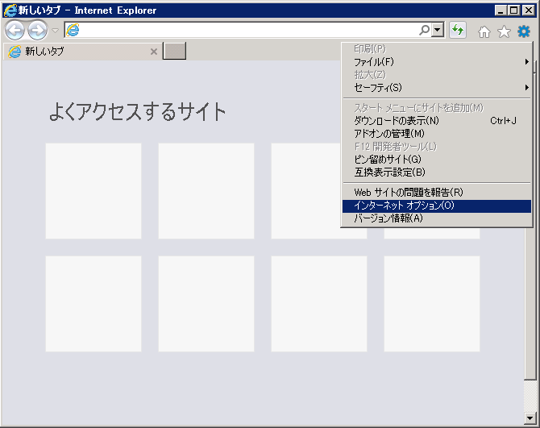Expand the address bar autocomplete dropdown
Viewport: 540px width, 428px height.
pos(438,31)
